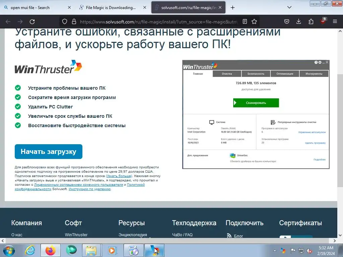Open the tracking protection shield icon

coord(65,21)
